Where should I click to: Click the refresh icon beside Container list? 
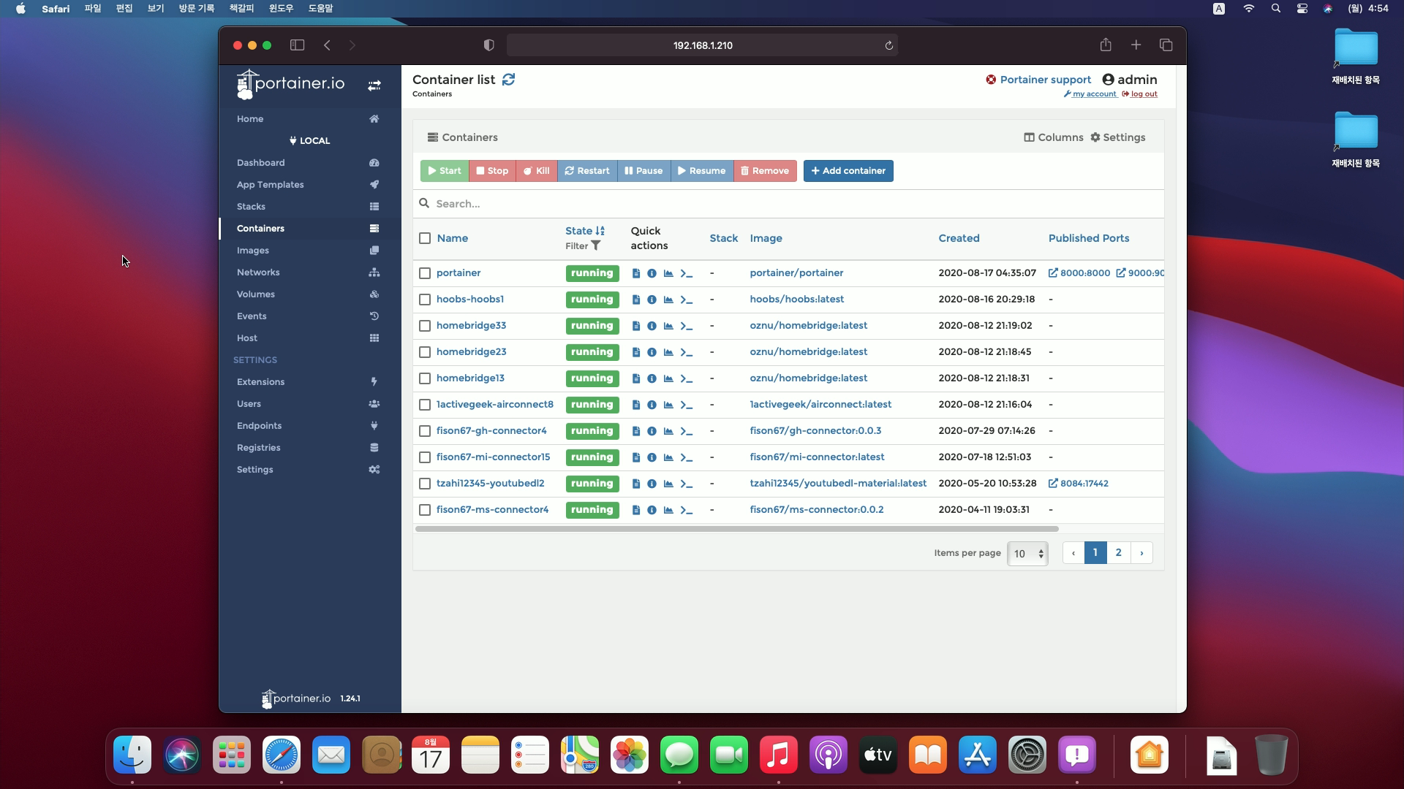508,80
